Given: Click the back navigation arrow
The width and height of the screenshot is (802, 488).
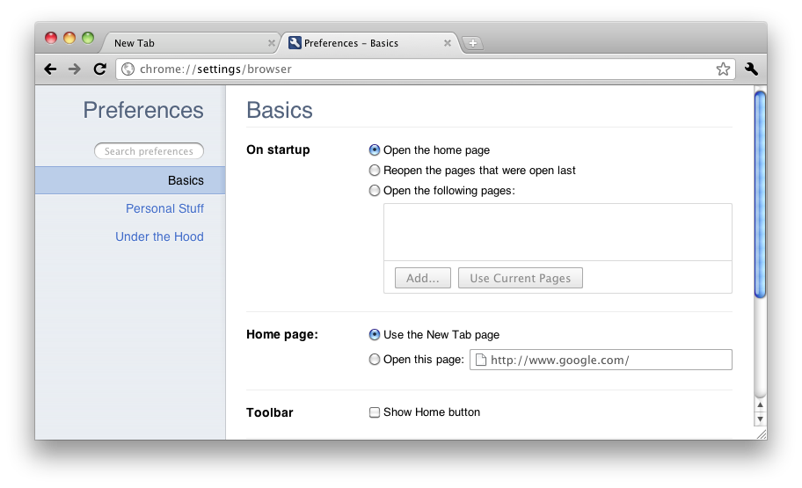Looking at the screenshot, I should pos(50,69).
